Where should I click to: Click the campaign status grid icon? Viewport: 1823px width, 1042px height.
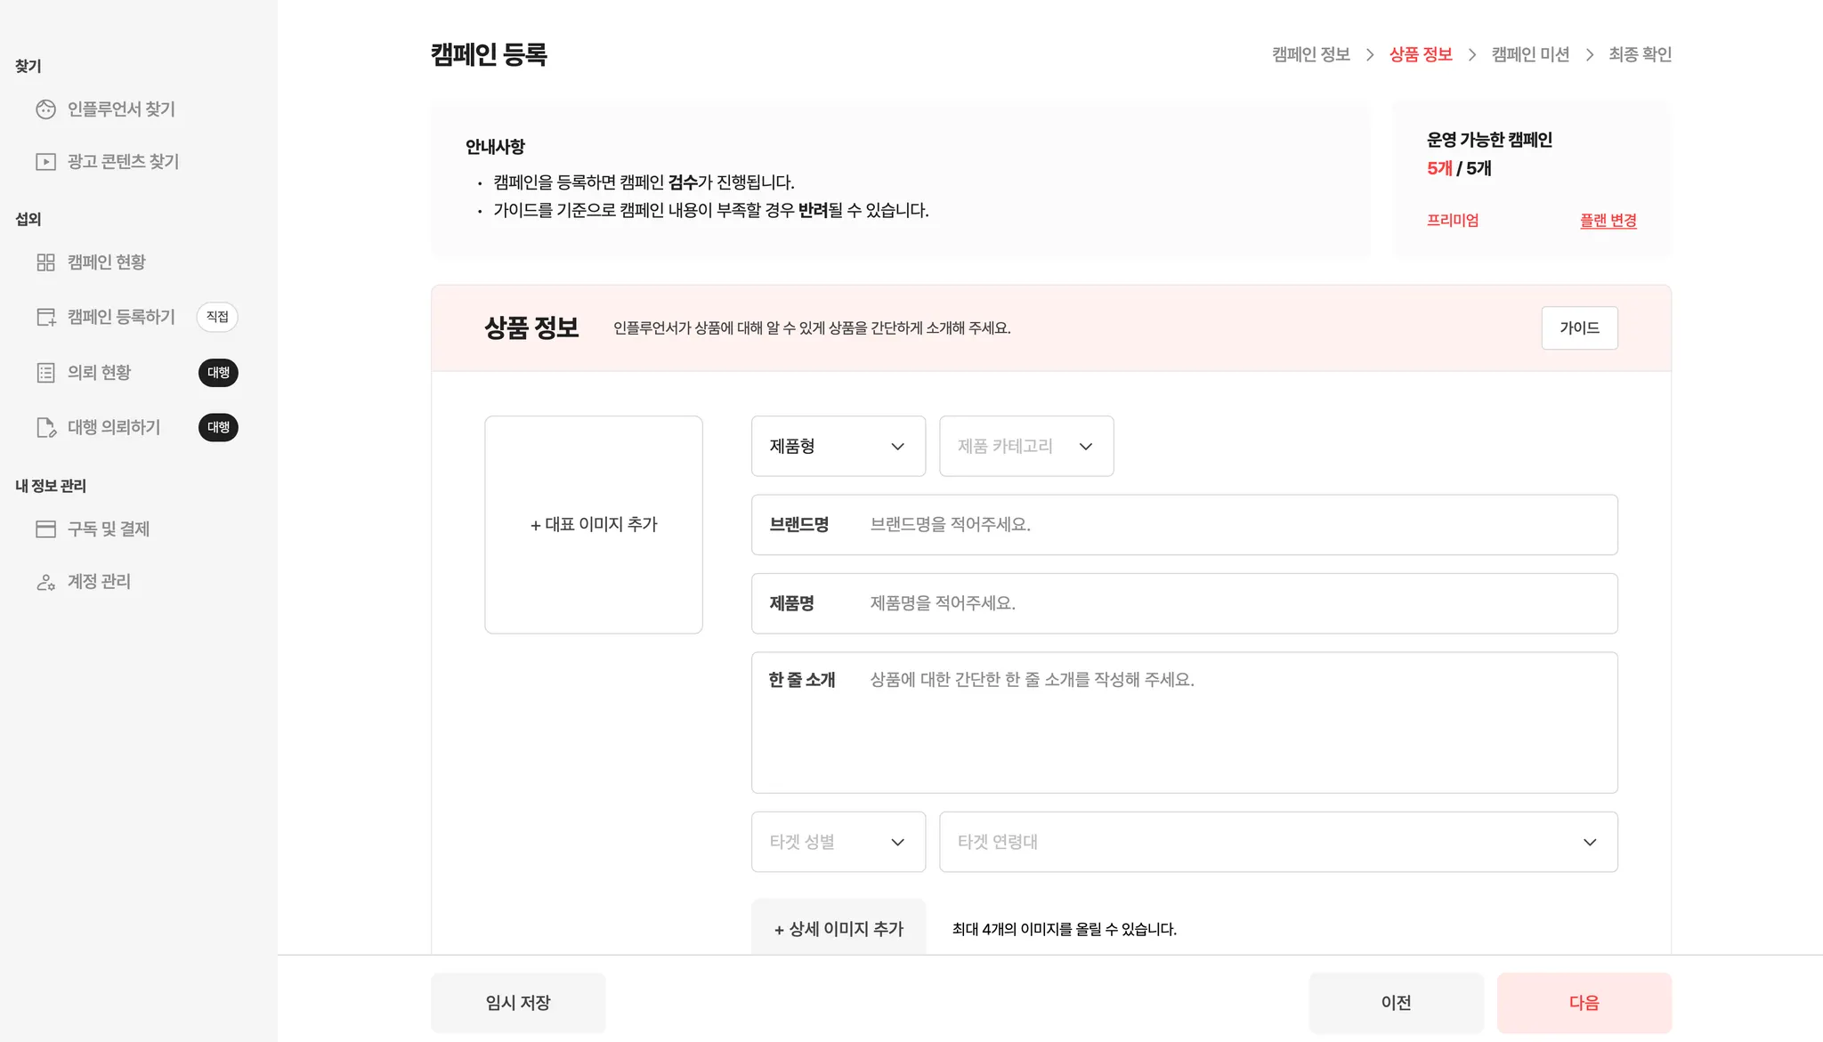(x=45, y=263)
